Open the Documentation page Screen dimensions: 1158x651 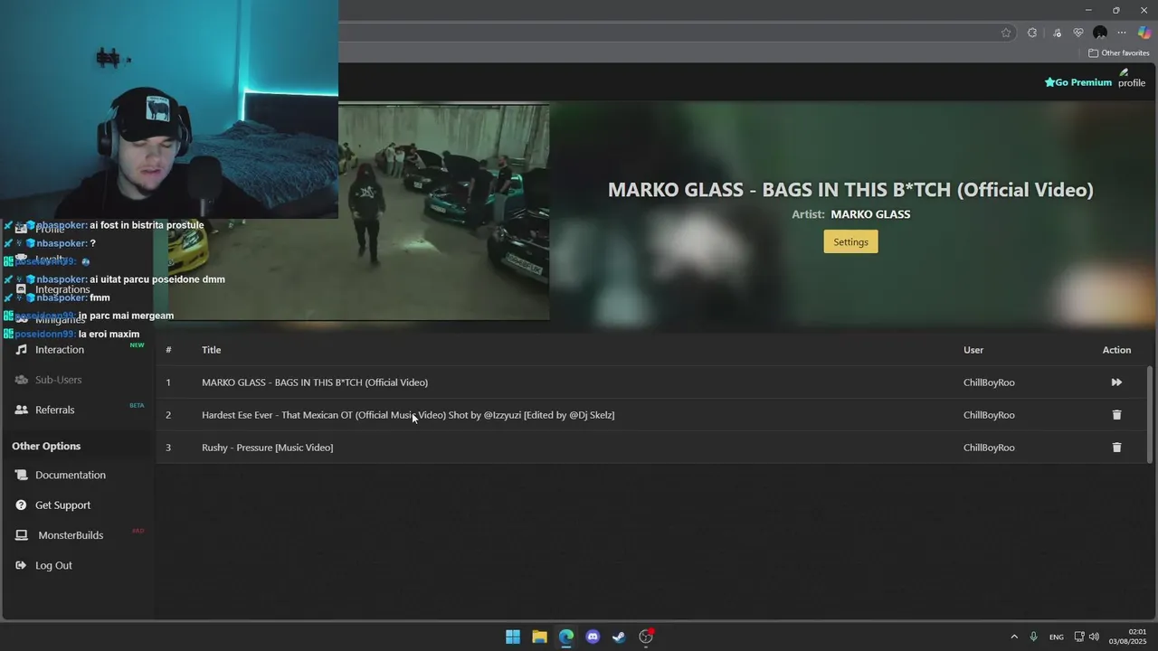tap(71, 475)
